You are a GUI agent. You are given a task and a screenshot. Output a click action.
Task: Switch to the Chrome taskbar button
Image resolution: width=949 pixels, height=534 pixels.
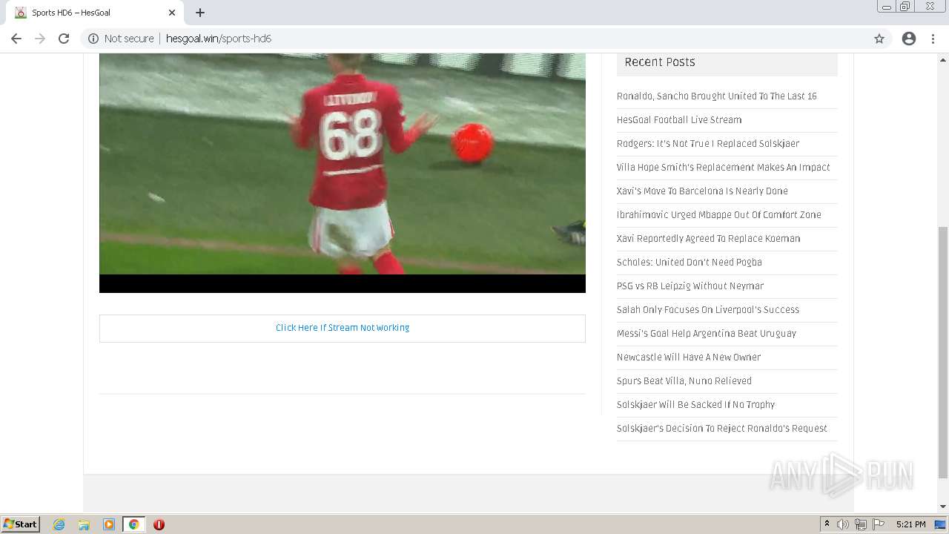133,524
